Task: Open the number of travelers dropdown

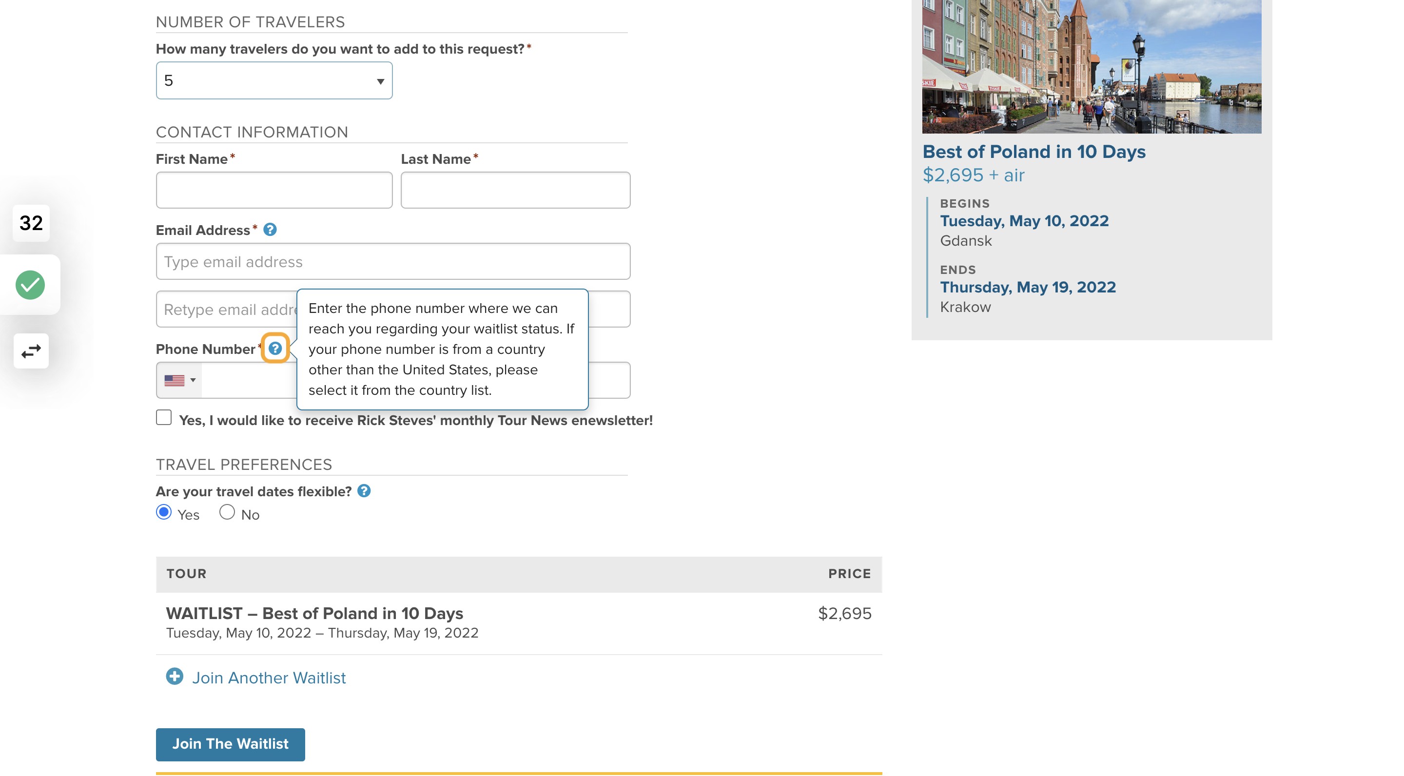Action: click(274, 80)
